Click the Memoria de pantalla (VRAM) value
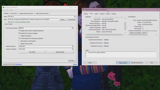Screen dimensions: 160x90 point(104,25)
